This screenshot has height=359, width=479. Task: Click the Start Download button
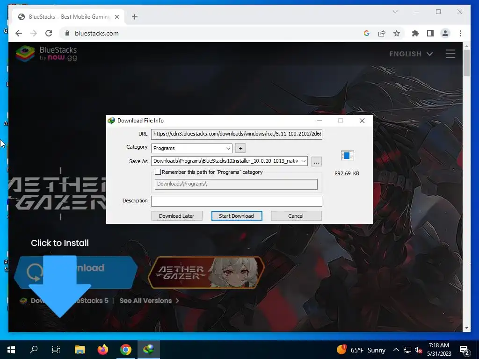[x=236, y=216]
